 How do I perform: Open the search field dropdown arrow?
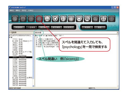117,33
